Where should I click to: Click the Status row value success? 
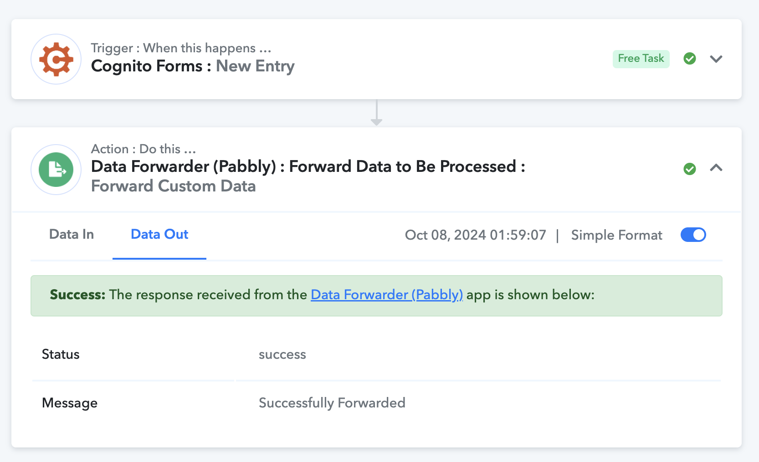[282, 355]
